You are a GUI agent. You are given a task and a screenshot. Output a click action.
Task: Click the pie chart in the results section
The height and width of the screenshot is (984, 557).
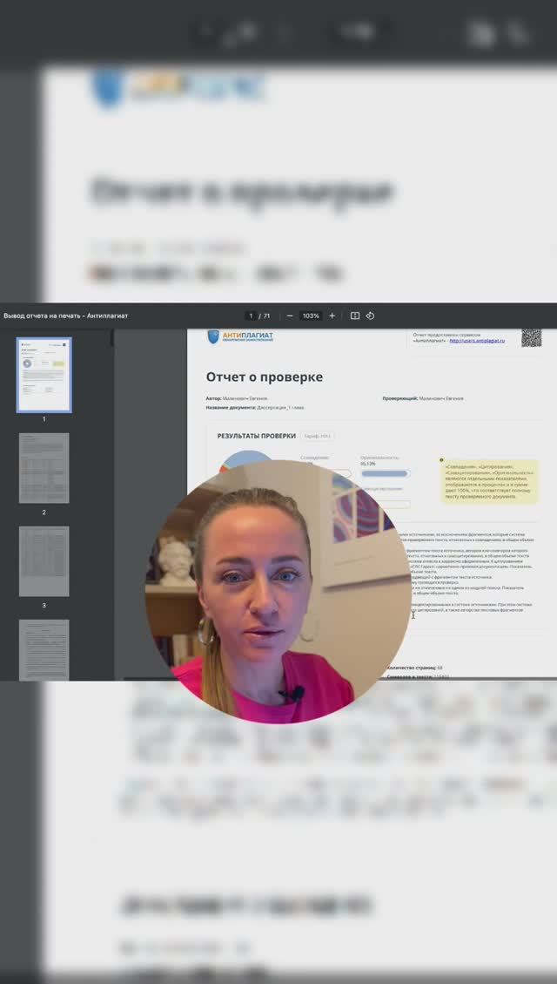pos(246,461)
